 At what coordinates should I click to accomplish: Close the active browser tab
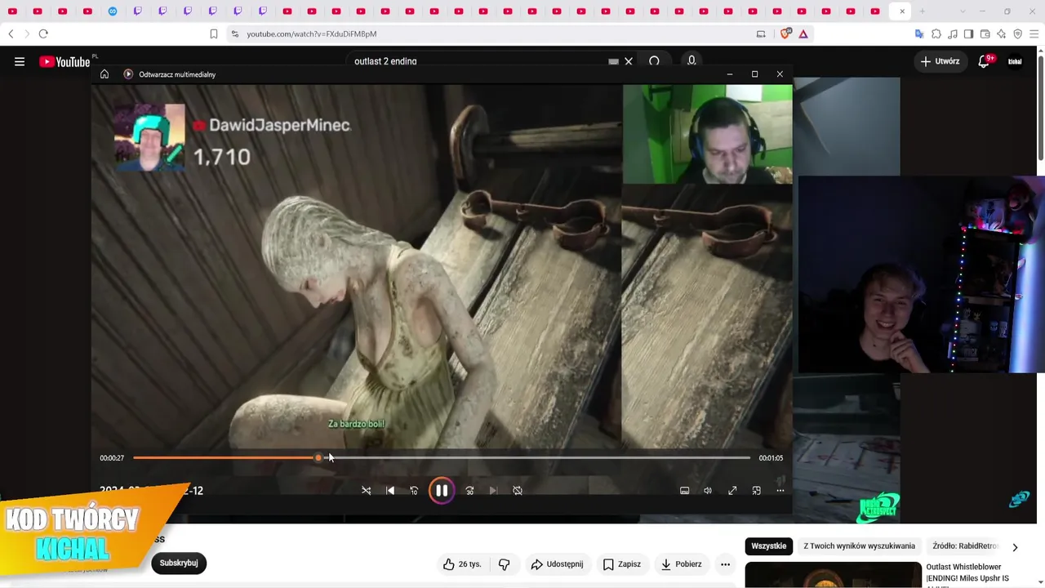click(x=901, y=11)
